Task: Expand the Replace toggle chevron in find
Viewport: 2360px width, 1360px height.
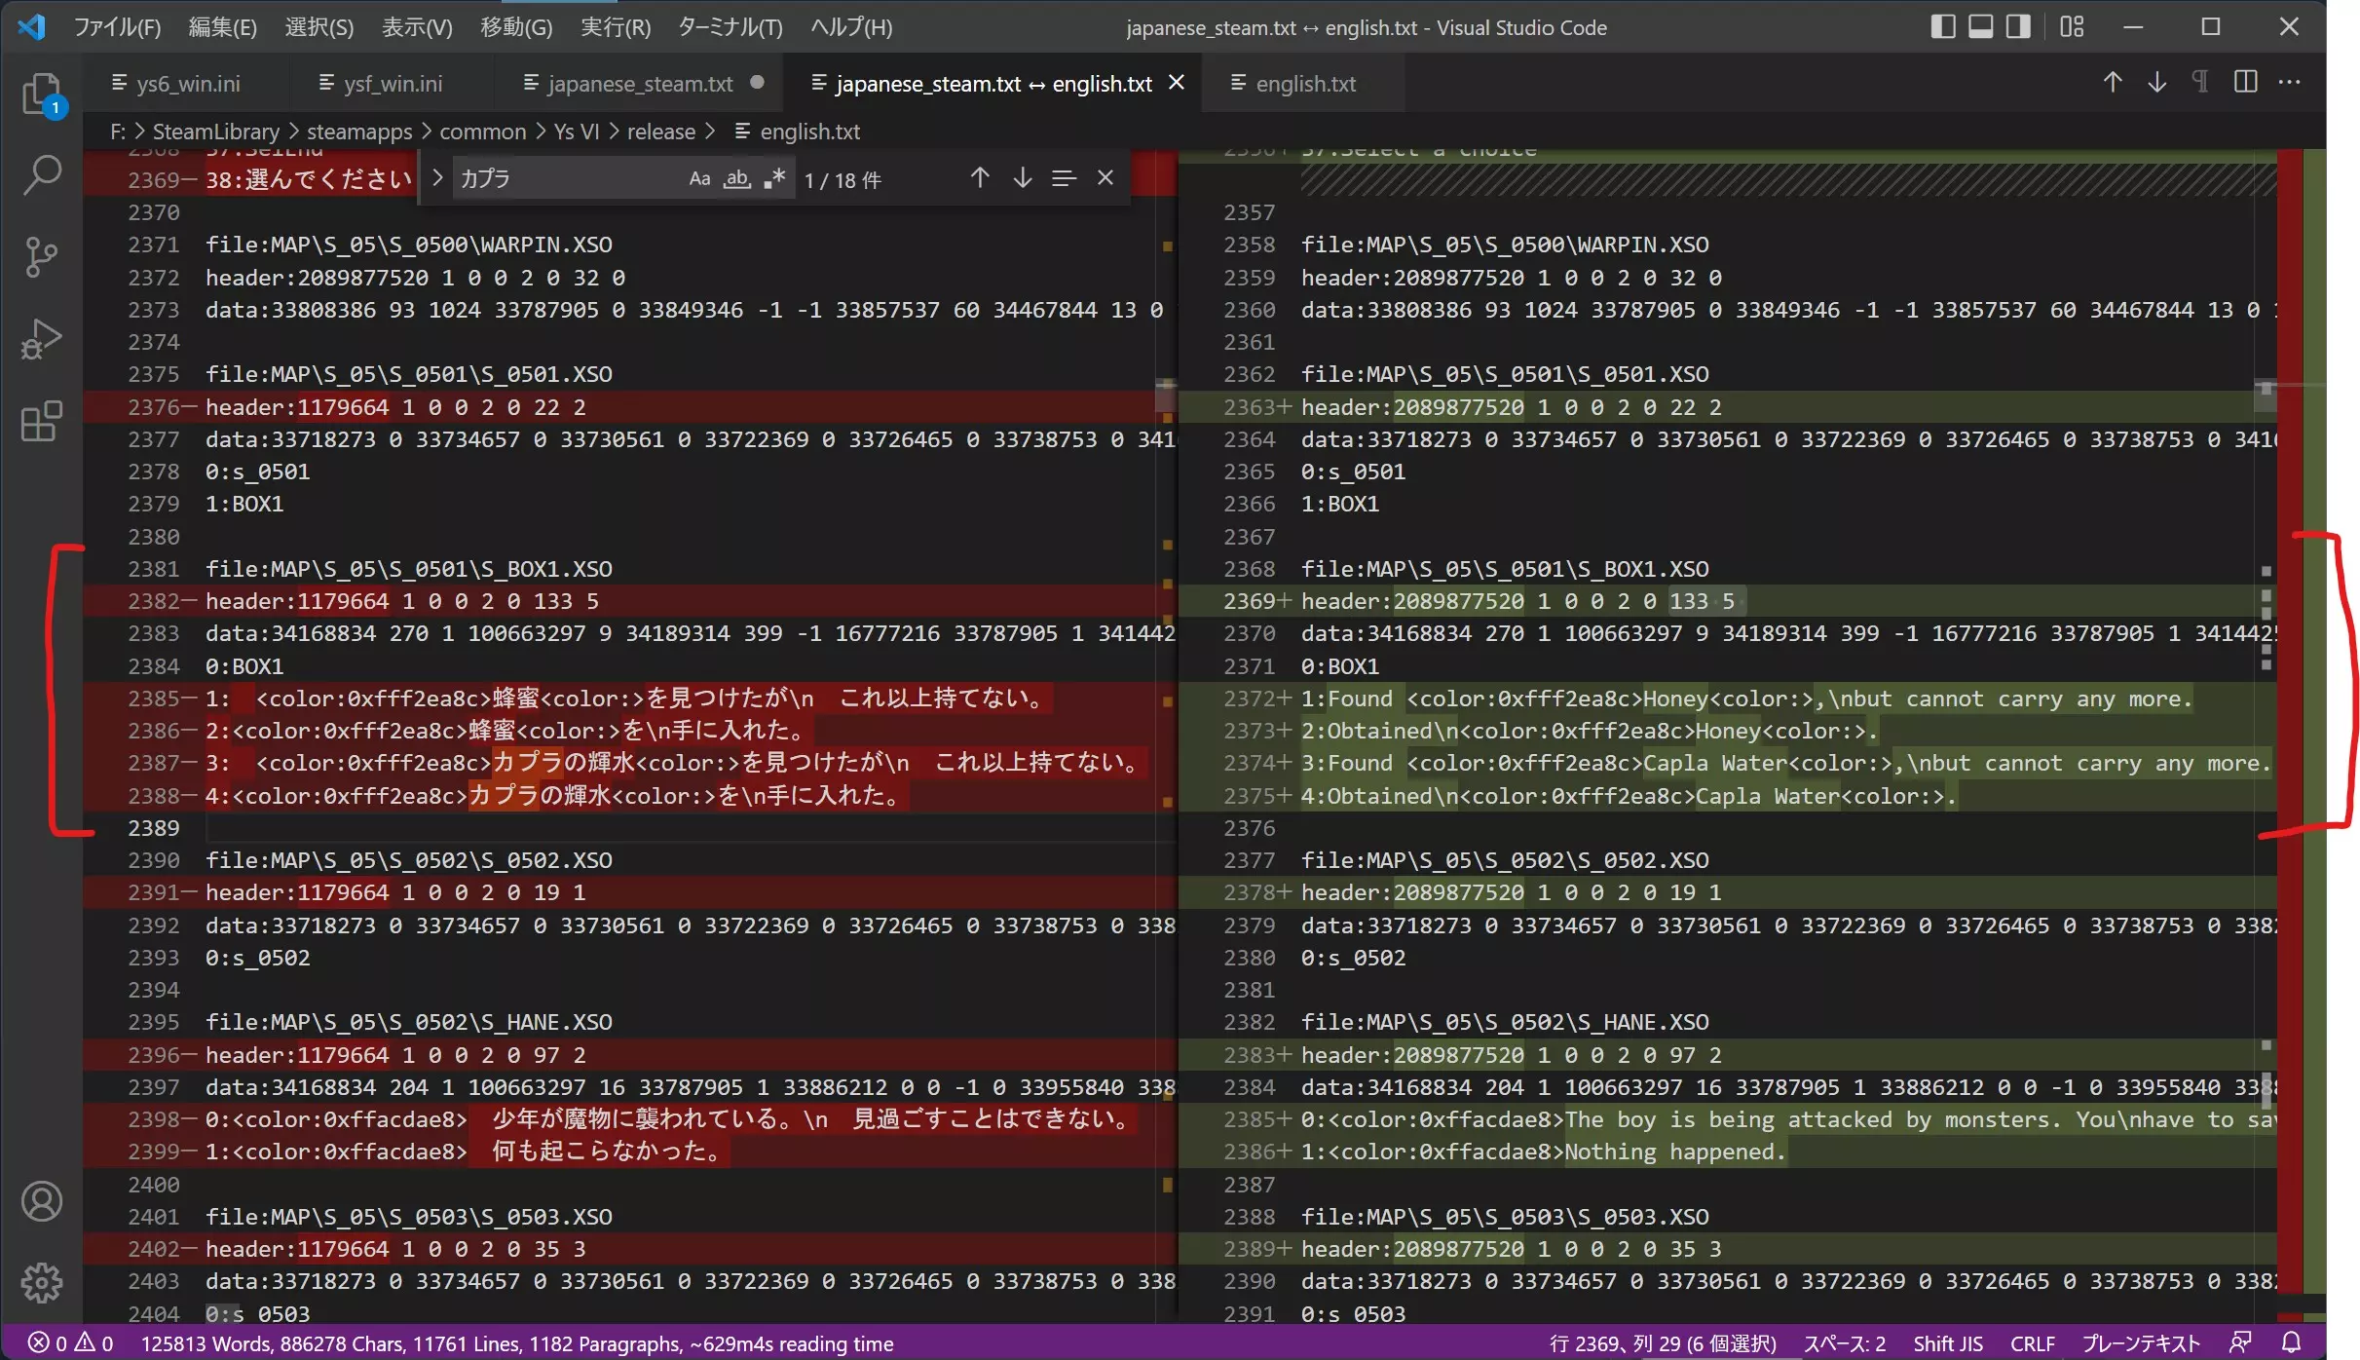Action: 437,178
